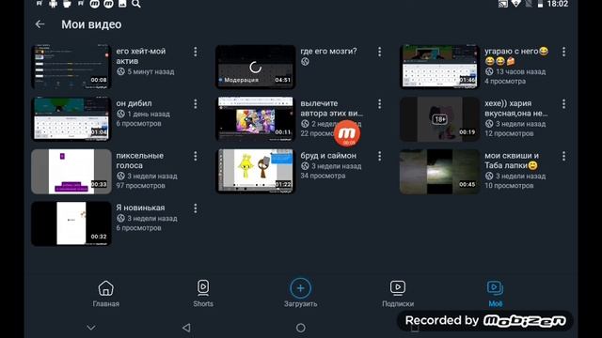Open options menu for 'мои сквиши и Таба лапки'
Image resolution: width=602 pixels, height=338 pixels.
(563, 156)
